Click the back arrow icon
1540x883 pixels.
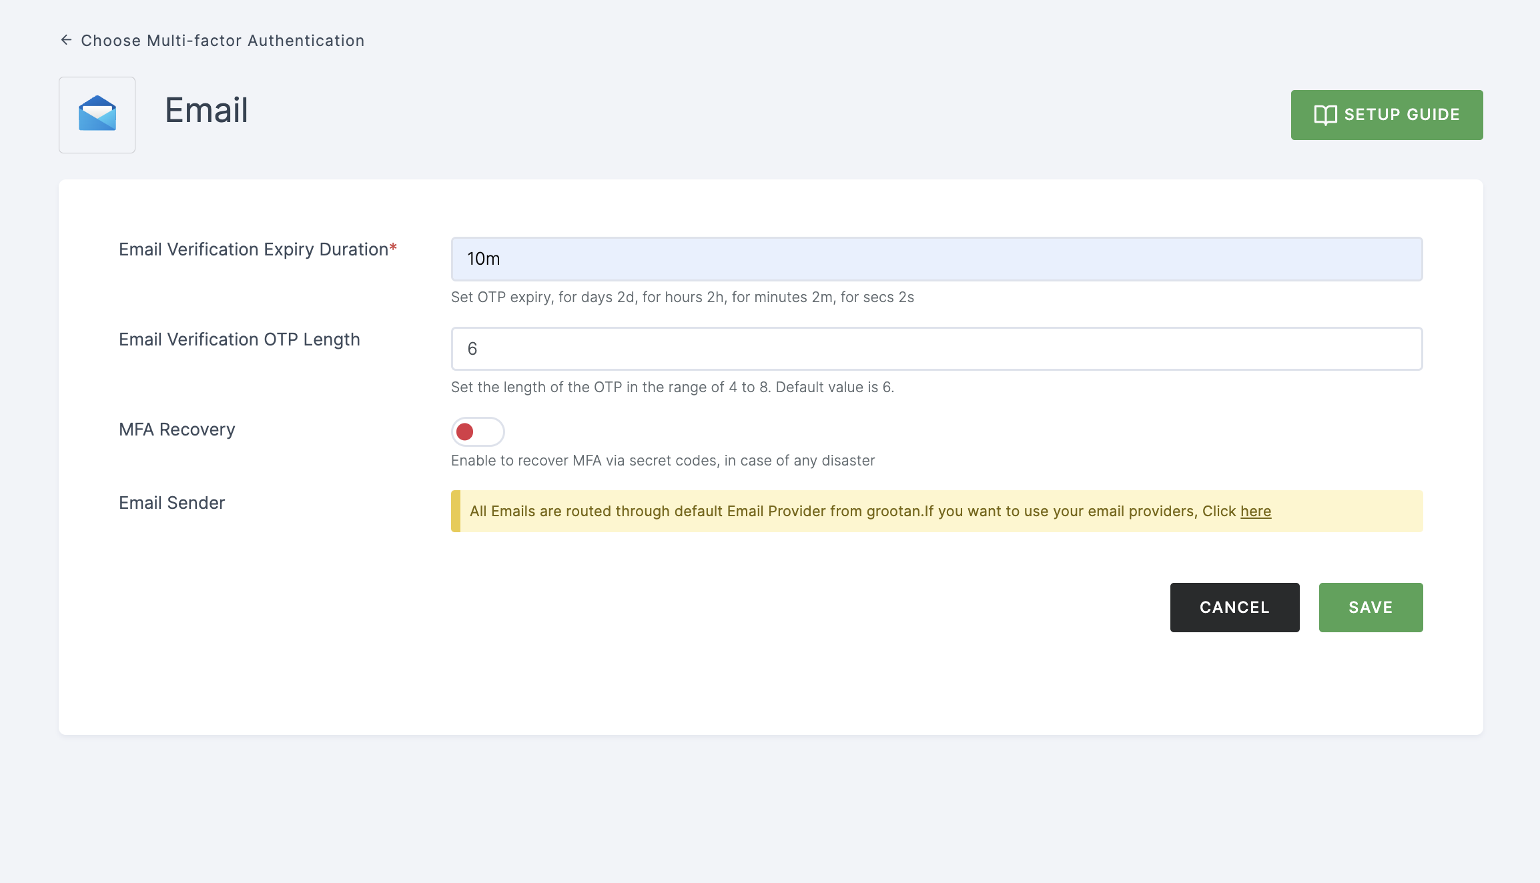coord(66,40)
